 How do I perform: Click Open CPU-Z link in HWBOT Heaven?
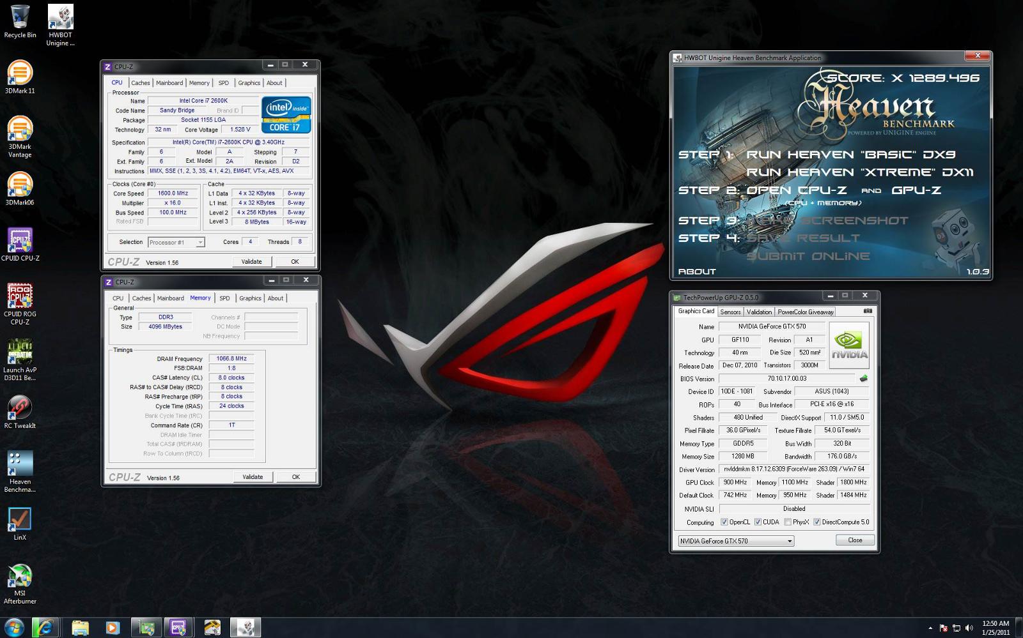[x=796, y=190]
